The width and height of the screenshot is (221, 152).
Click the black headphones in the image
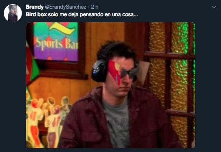100,71
